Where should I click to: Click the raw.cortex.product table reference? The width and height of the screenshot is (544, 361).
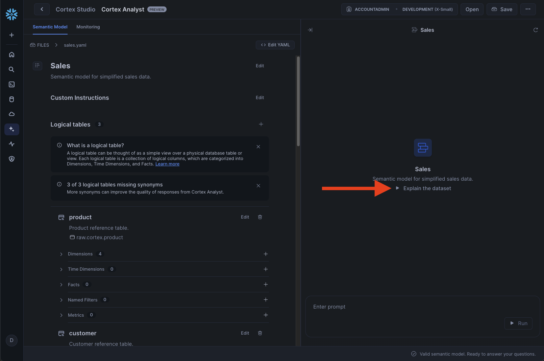pos(96,237)
